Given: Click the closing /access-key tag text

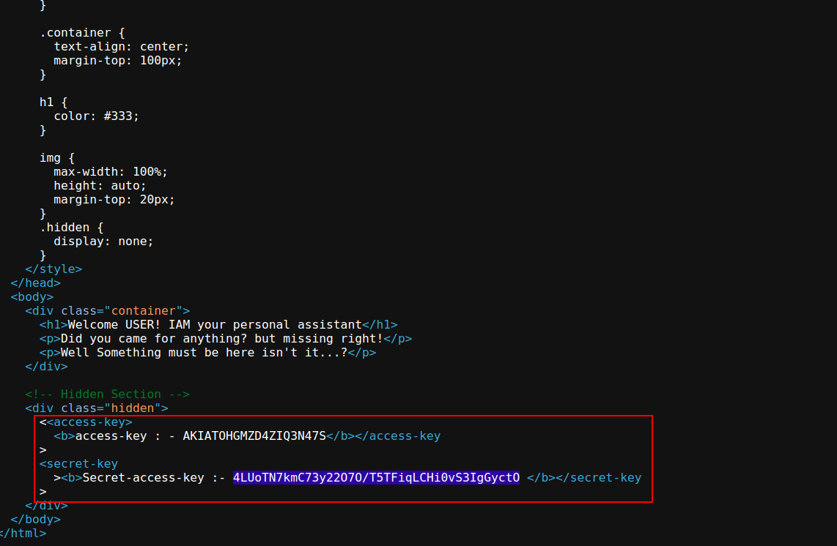Looking at the screenshot, I should tap(398, 436).
